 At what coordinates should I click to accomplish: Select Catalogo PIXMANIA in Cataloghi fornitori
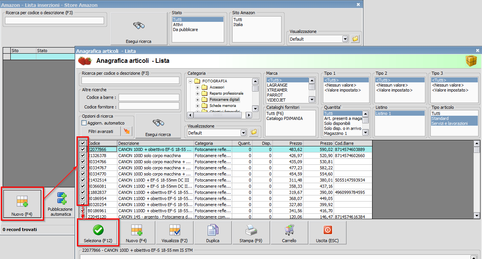click(290, 118)
